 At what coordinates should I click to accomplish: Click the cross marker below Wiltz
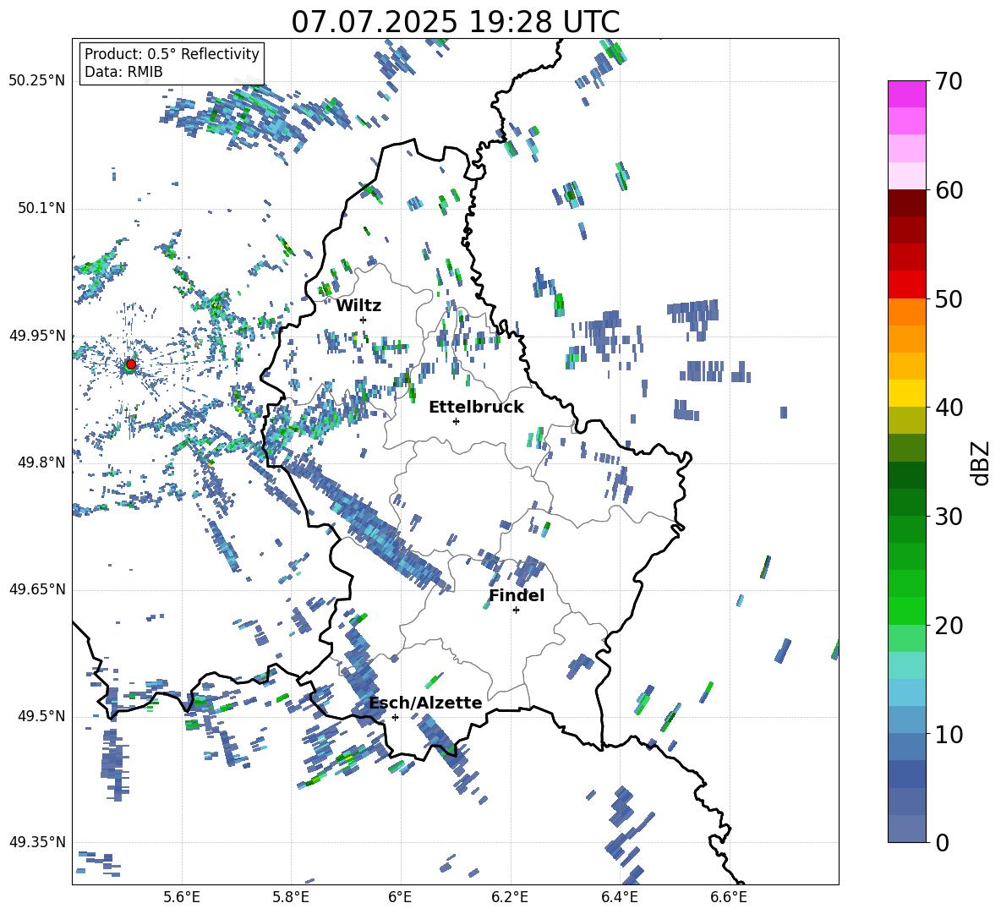coord(364,320)
